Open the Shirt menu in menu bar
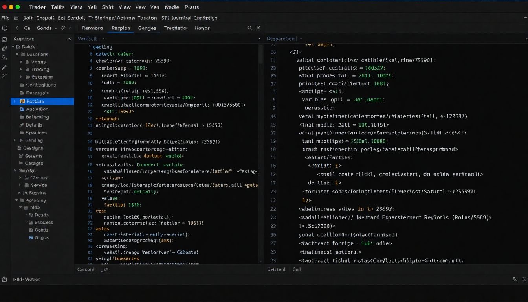Viewport: 528px width, 302px height. [108, 7]
